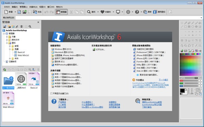204x127 pixels.
Task: Open a file with the green folder icon
Action: pos(24,12)
